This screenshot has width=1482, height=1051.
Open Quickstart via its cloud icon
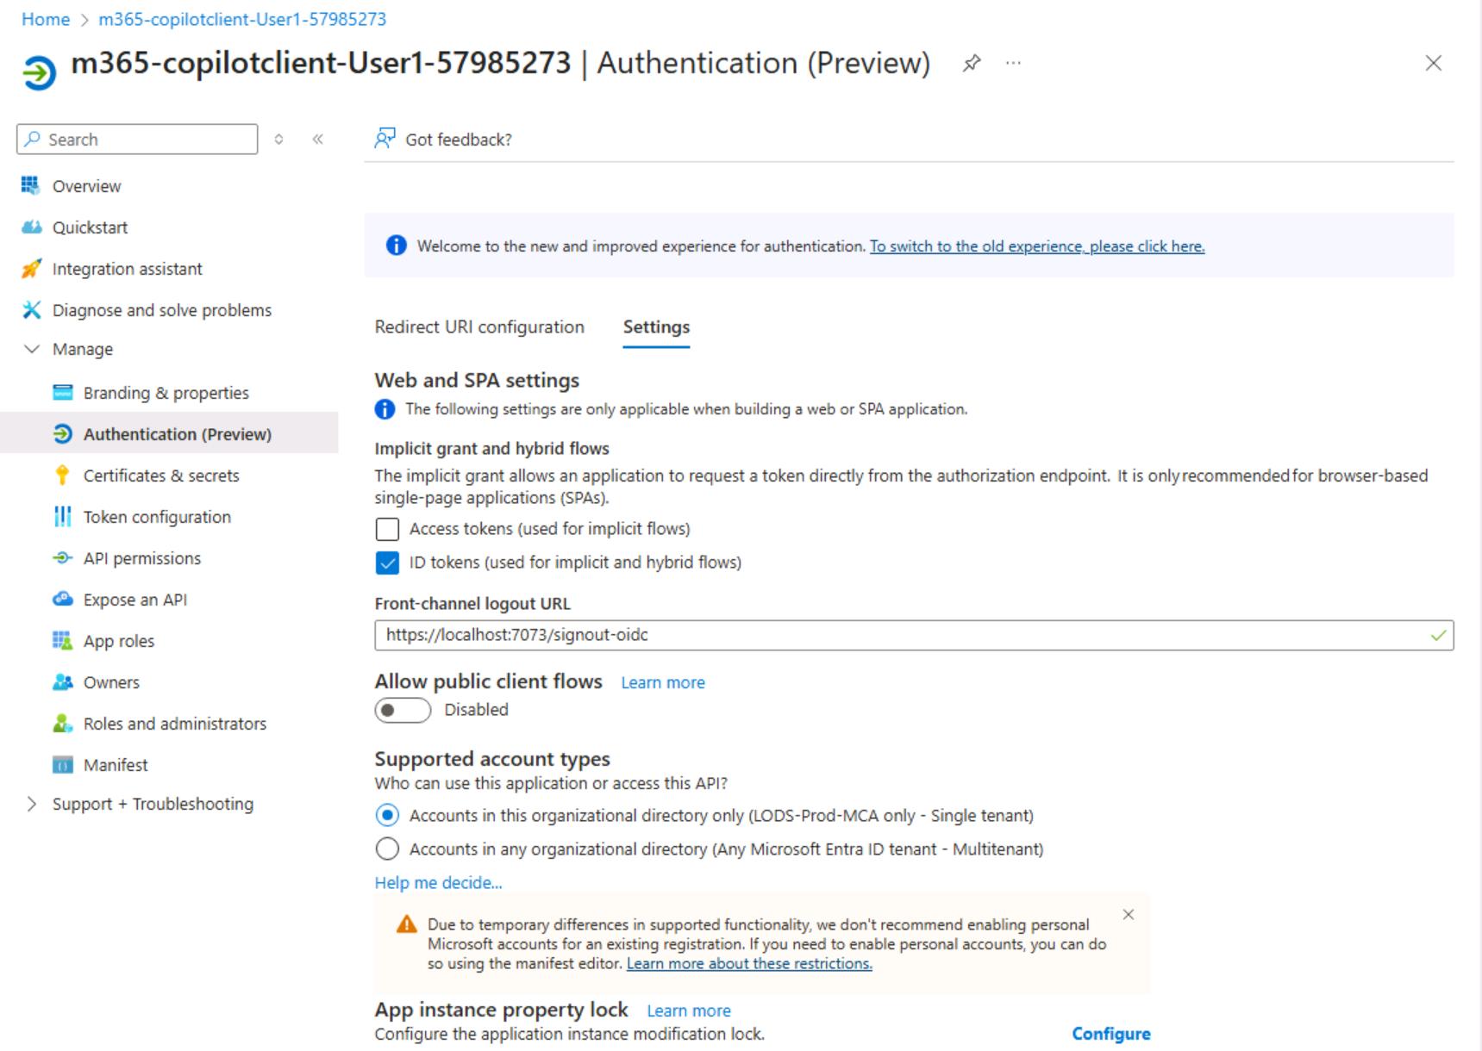point(31,227)
